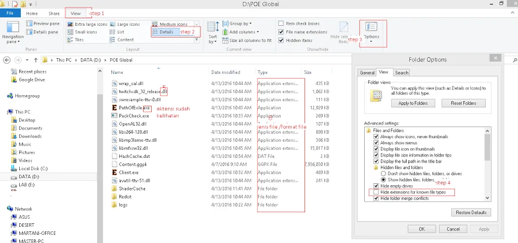Open Sort by menu

(213, 33)
